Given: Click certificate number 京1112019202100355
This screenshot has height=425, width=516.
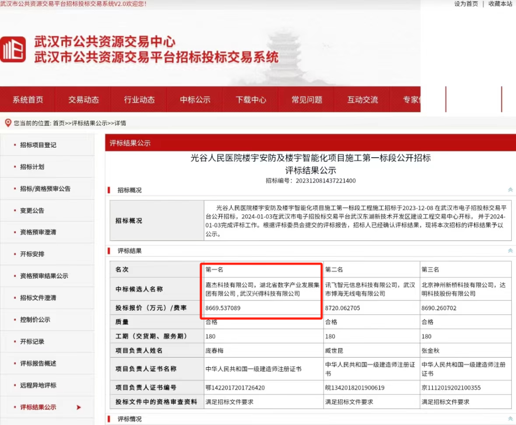Looking at the screenshot, I should tap(451, 388).
